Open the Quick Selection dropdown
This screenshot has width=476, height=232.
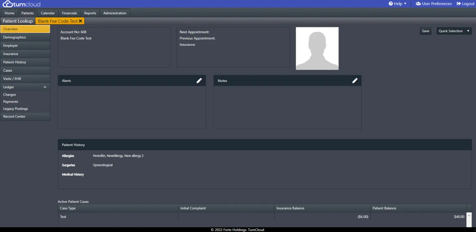click(x=454, y=31)
